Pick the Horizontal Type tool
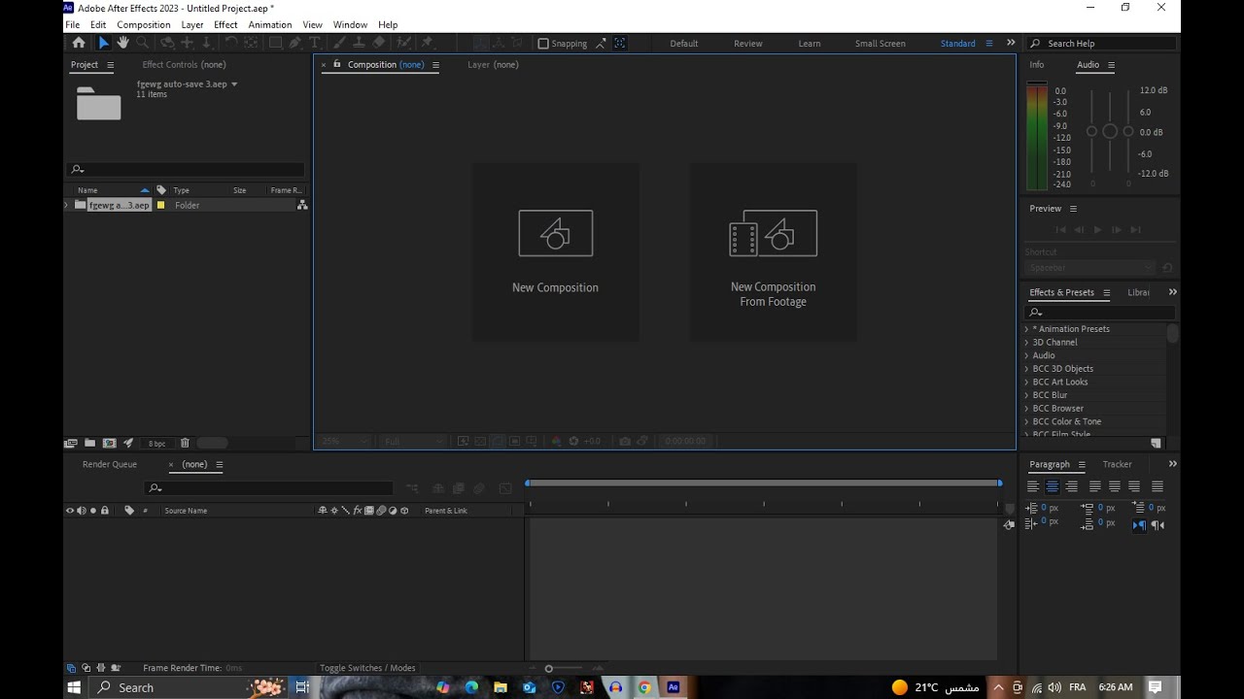The height and width of the screenshot is (699, 1244). point(315,43)
